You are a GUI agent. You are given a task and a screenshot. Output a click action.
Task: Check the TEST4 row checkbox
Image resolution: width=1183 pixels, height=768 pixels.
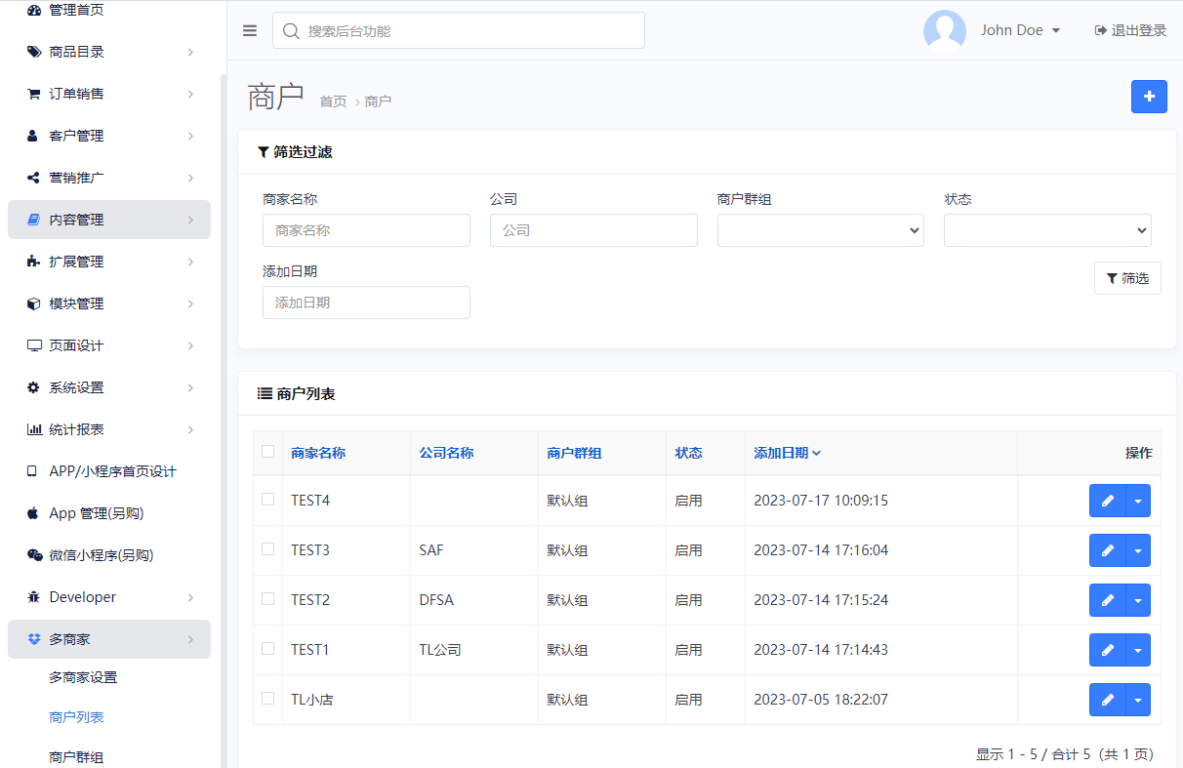268,499
